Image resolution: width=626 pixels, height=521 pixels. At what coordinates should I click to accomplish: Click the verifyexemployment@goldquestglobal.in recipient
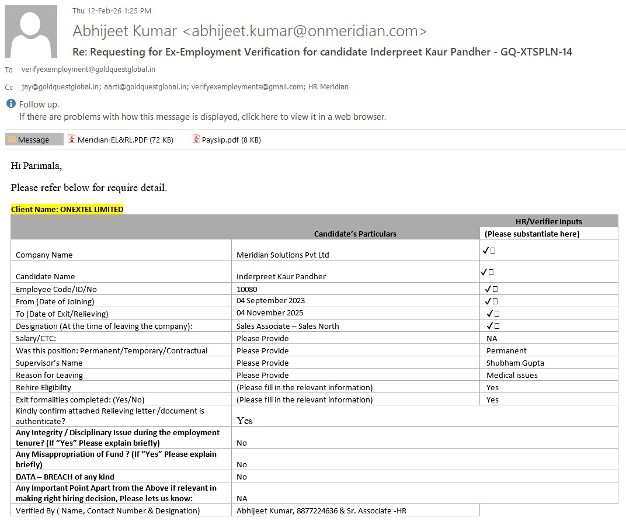[88, 70]
